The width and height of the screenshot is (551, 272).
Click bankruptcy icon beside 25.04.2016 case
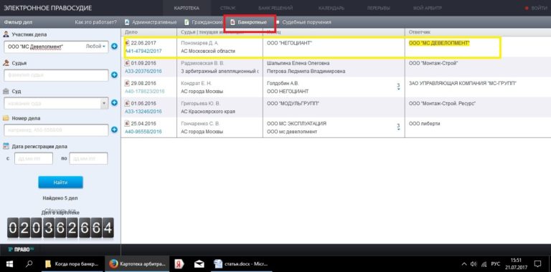128,124
